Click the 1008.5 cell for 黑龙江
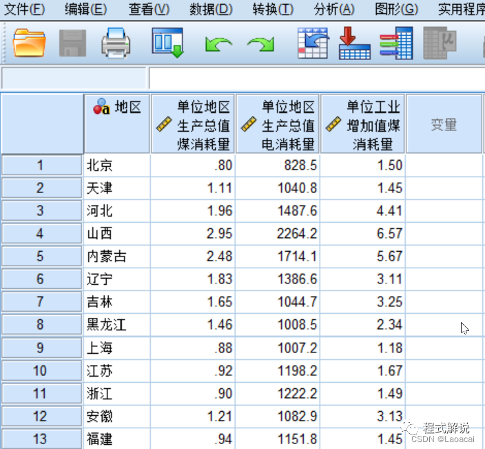Screen dimensions: 485x449 click(278, 325)
